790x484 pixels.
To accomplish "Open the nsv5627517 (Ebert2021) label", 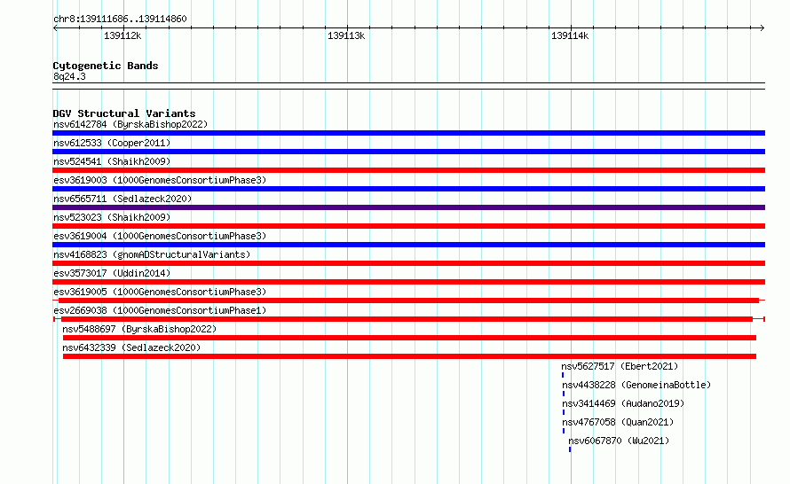I will tap(620, 366).
